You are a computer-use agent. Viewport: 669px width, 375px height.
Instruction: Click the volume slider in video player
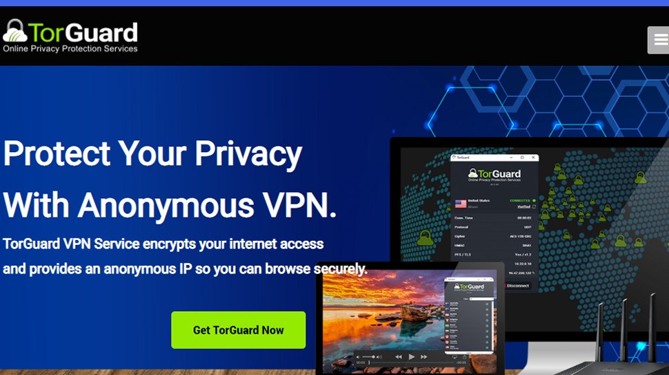point(368,356)
